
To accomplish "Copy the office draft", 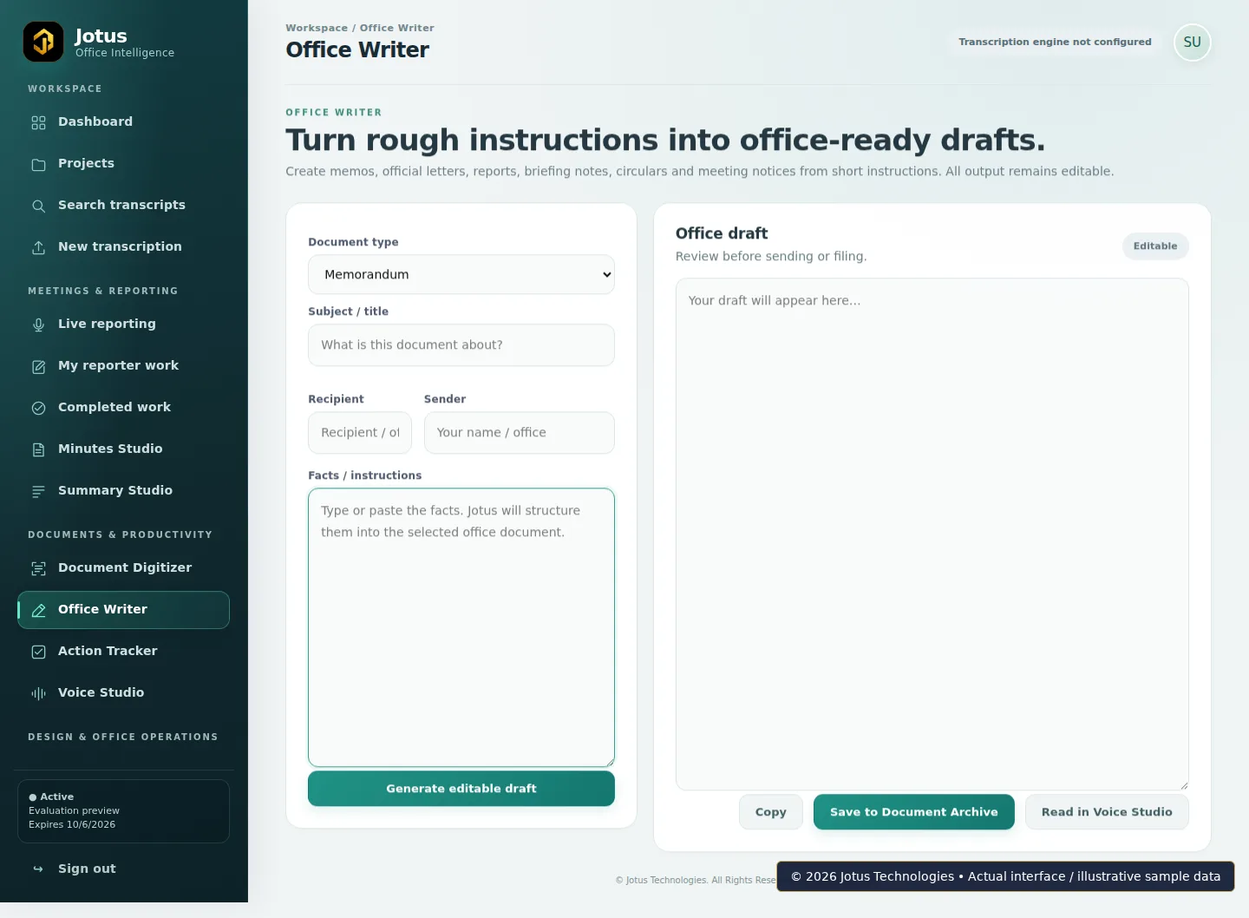I will [770, 812].
